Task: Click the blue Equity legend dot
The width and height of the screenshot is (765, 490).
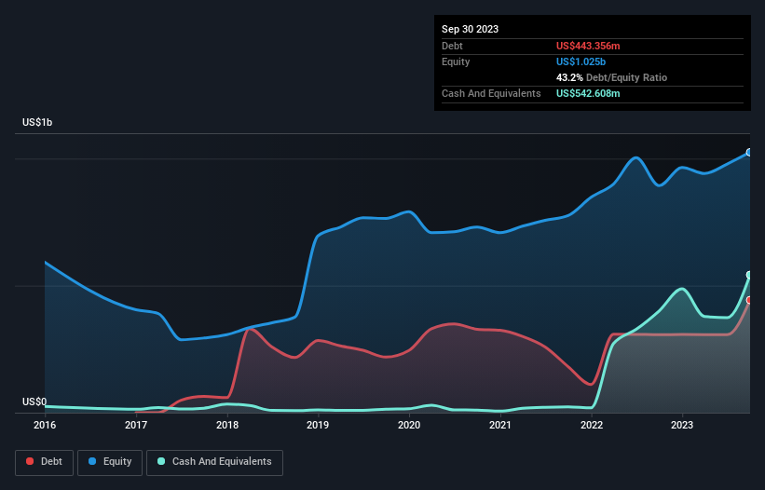Action: pos(92,461)
